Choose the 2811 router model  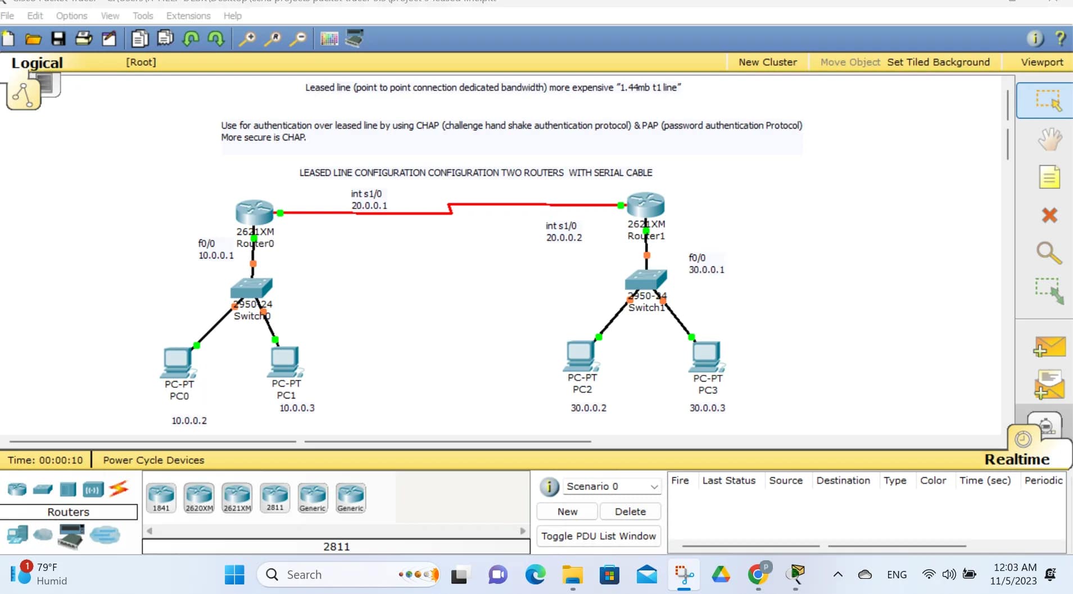click(x=274, y=497)
